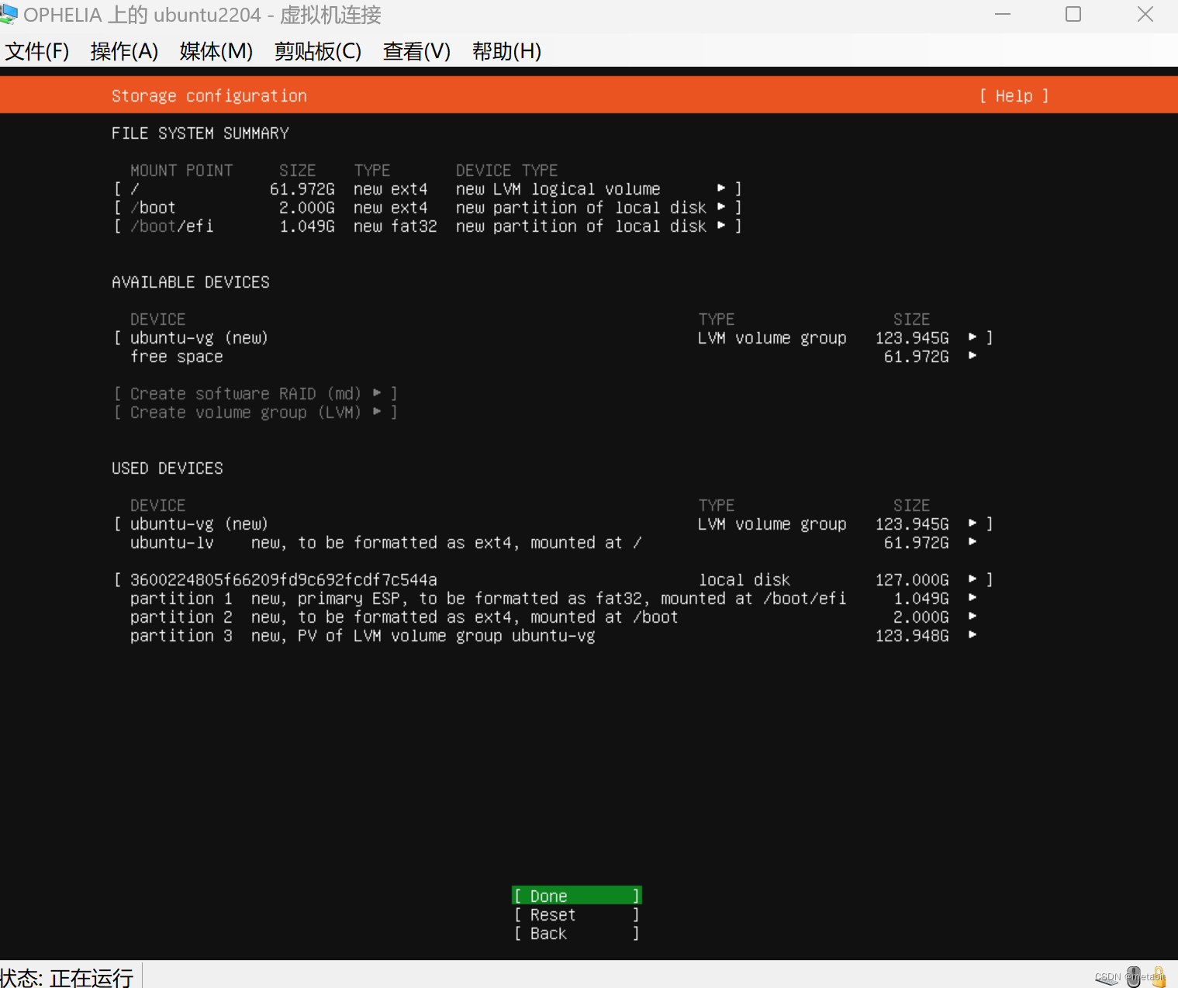
Task: Select the partition 1 ESP row
Action: tap(553, 598)
